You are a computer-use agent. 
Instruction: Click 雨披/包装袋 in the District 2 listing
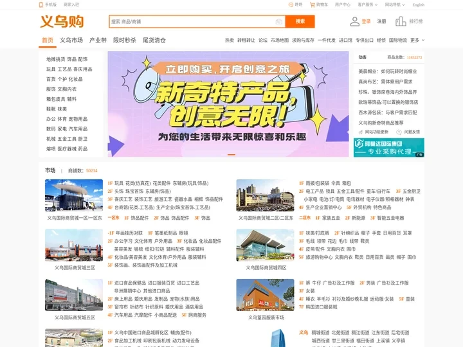pos(318,183)
